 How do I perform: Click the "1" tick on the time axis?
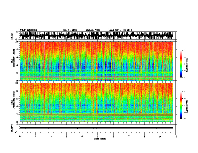click(x=35, y=136)
